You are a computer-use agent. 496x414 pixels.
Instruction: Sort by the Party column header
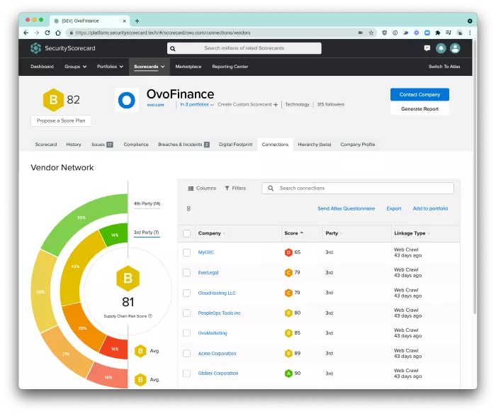coord(334,233)
